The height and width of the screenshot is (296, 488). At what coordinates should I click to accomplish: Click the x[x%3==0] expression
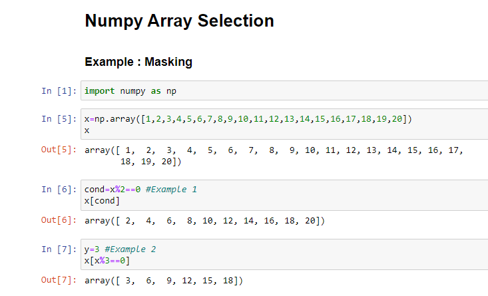pos(107,261)
